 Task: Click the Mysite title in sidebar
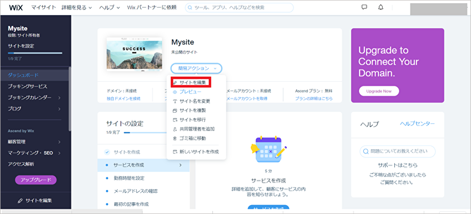click(18, 29)
